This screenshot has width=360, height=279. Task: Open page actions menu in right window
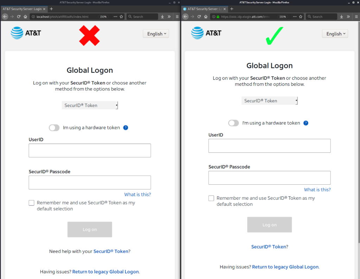coord(295,17)
